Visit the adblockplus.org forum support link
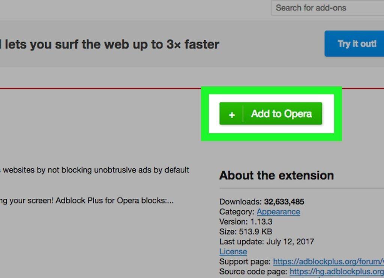 [x=328, y=262]
